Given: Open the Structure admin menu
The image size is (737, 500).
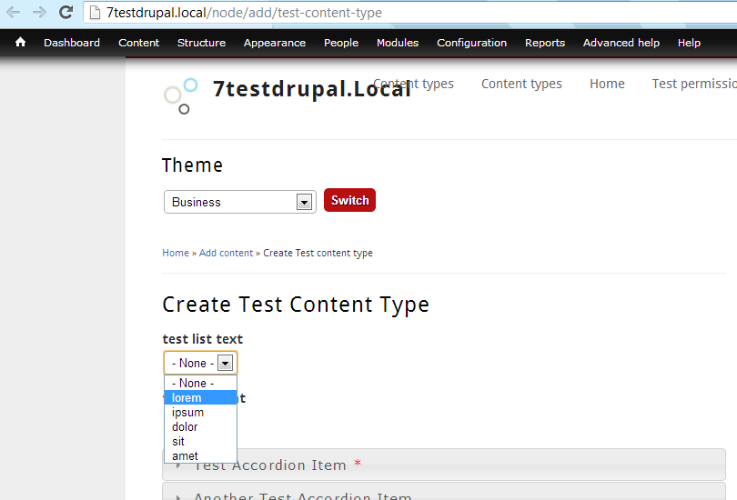Looking at the screenshot, I should pyautogui.click(x=201, y=43).
